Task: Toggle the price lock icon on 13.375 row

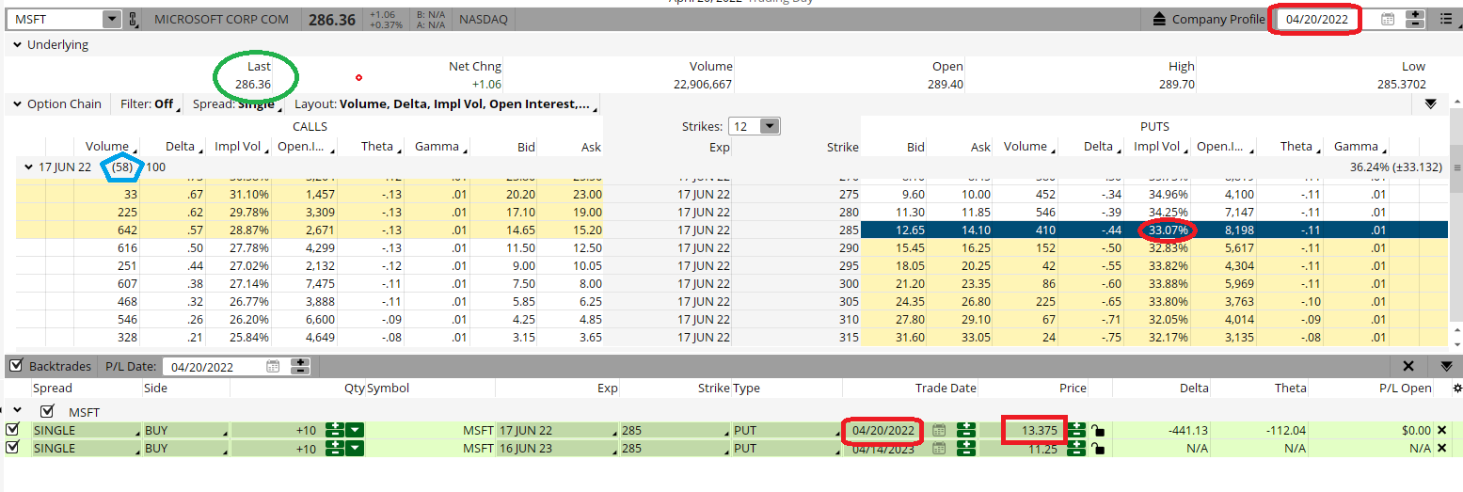Action: 1097,430
